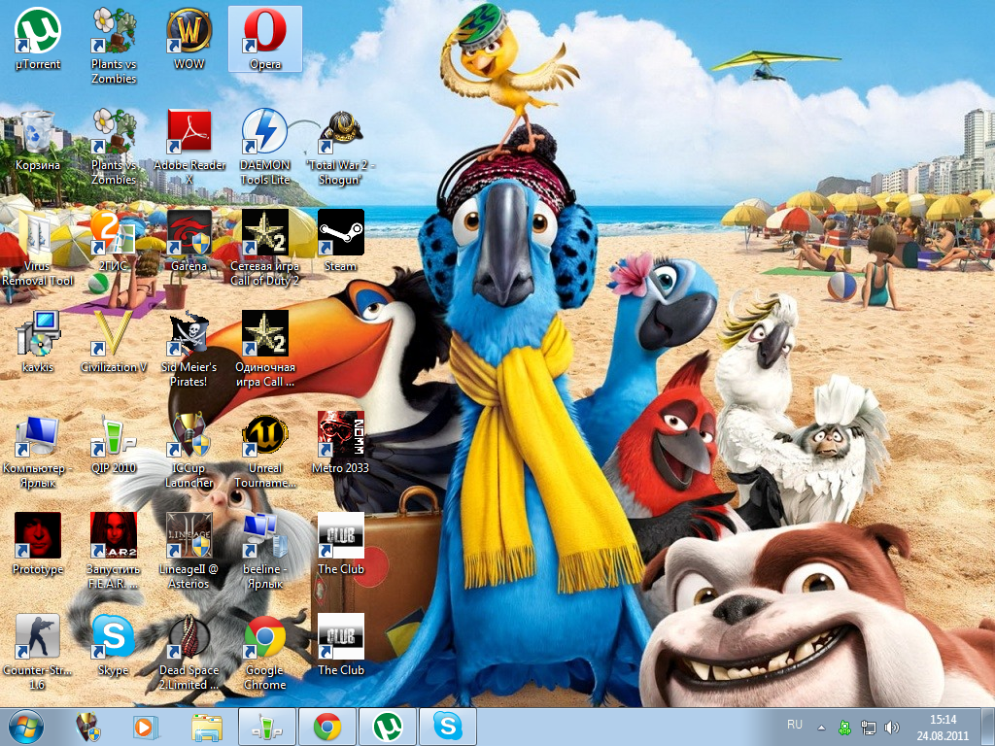Screen dimensions: 995x746
Task: Select the WOW desktop icon
Action: click(189, 39)
